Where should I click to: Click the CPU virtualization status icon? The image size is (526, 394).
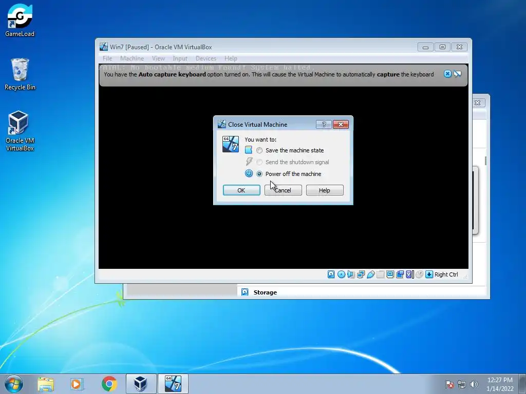(x=409, y=274)
